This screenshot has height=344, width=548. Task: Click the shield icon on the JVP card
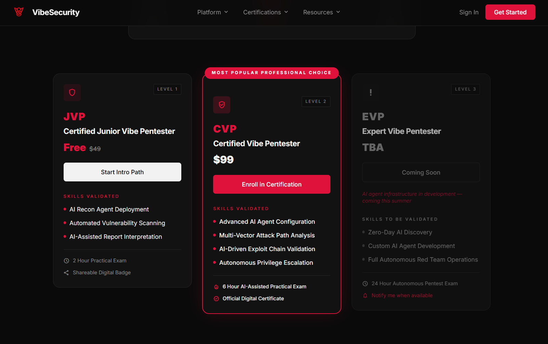(x=72, y=92)
